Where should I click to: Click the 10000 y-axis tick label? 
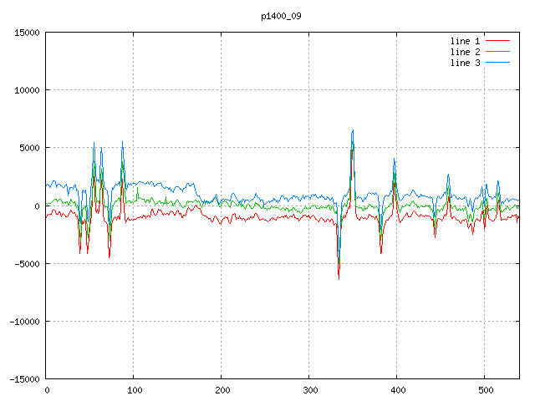click(27, 90)
